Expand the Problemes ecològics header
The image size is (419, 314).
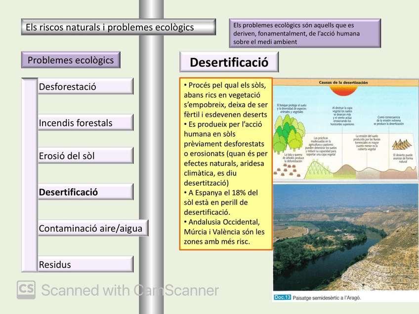tap(71, 59)
